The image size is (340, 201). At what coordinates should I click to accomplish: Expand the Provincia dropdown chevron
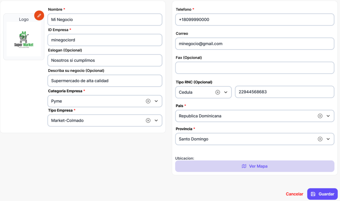tap(328, 139)
